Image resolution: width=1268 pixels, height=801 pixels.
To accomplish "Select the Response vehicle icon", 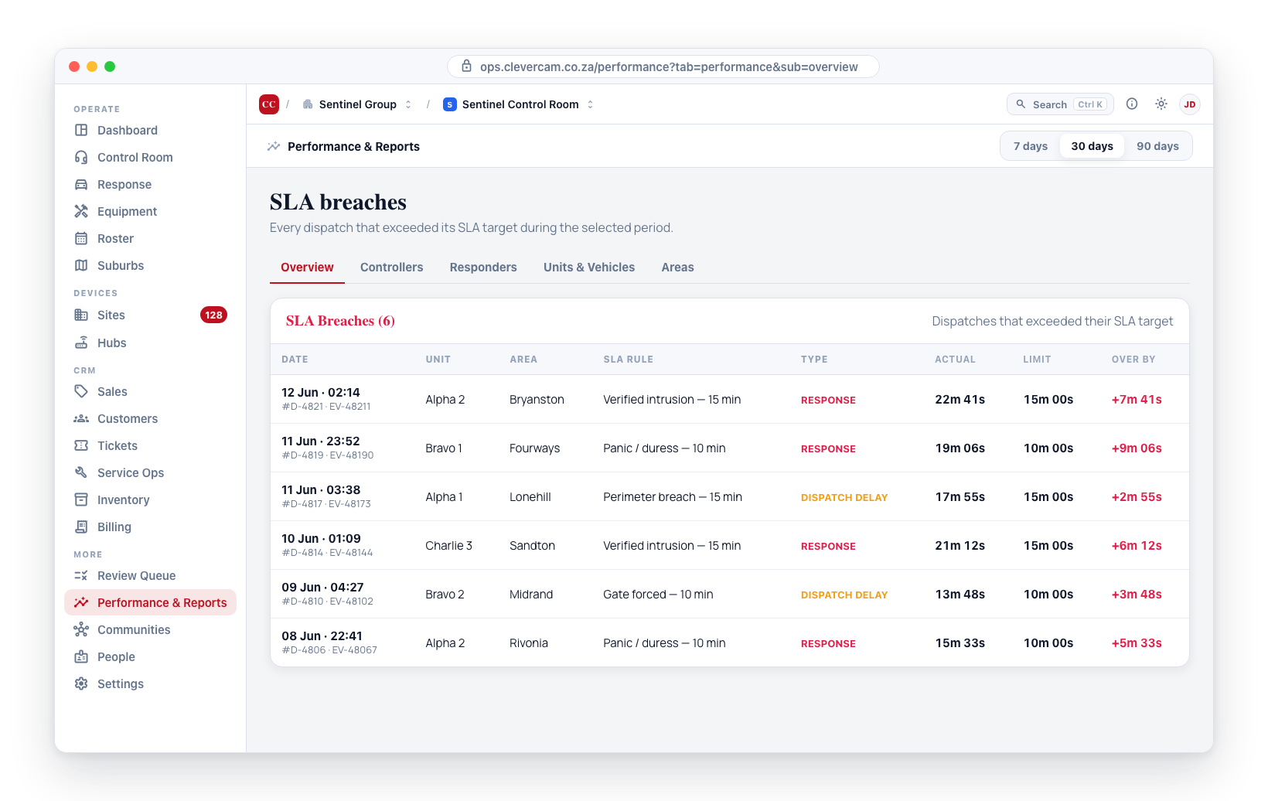I will pos(81,184).
